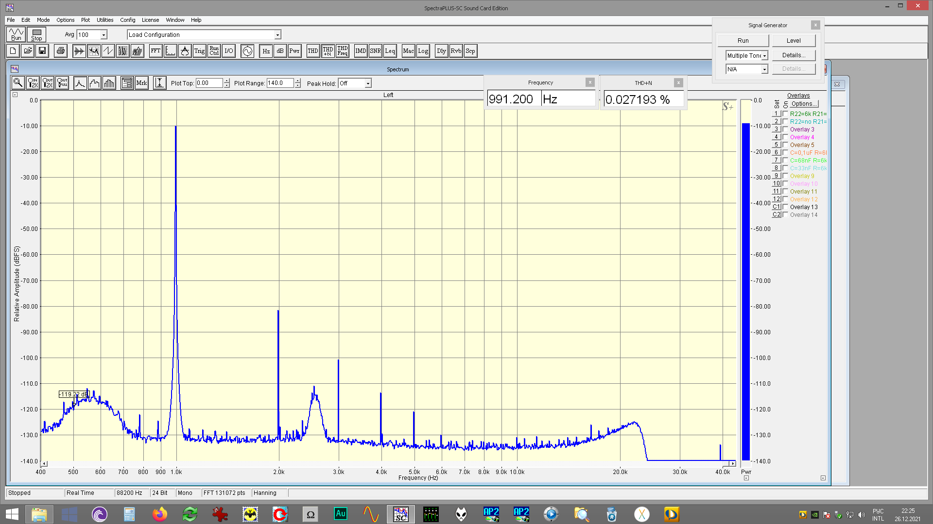The width and height of the screenshot is (933, 524).
Task: Open the License menu
Action: (x=150, y=20)
